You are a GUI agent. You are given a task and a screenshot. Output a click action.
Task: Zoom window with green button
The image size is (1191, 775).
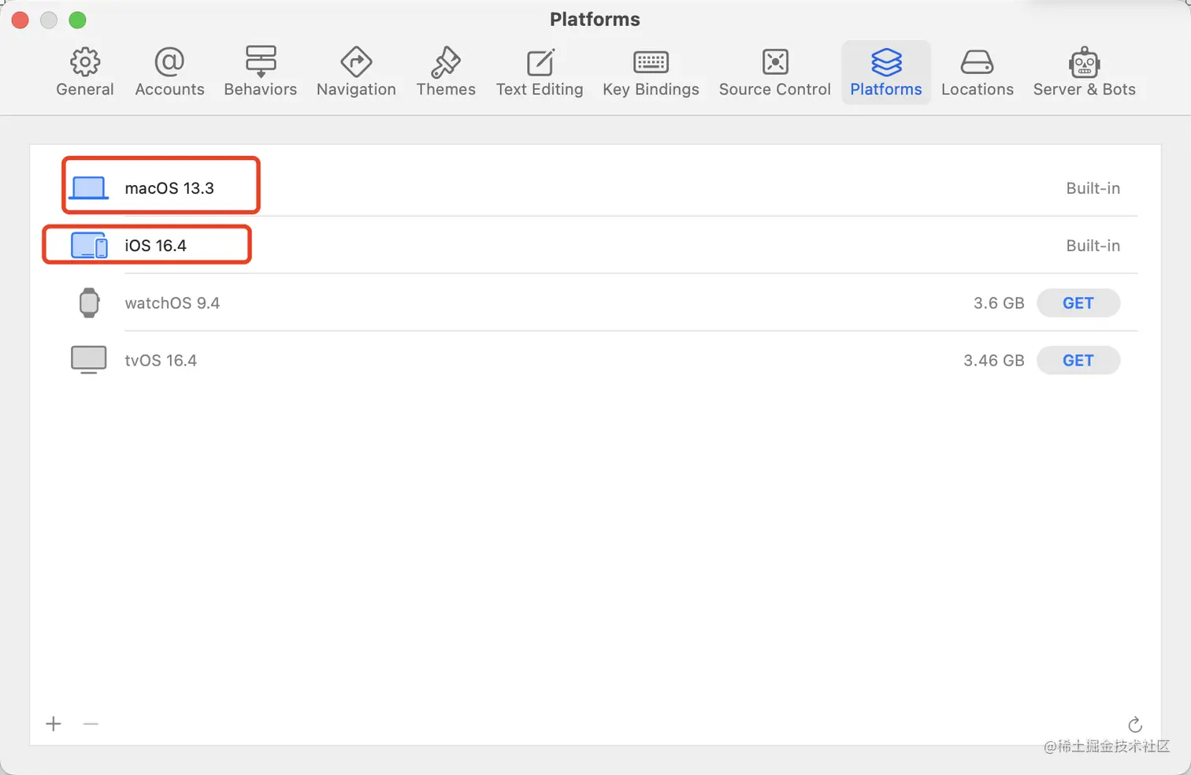[x=77, y=20]
